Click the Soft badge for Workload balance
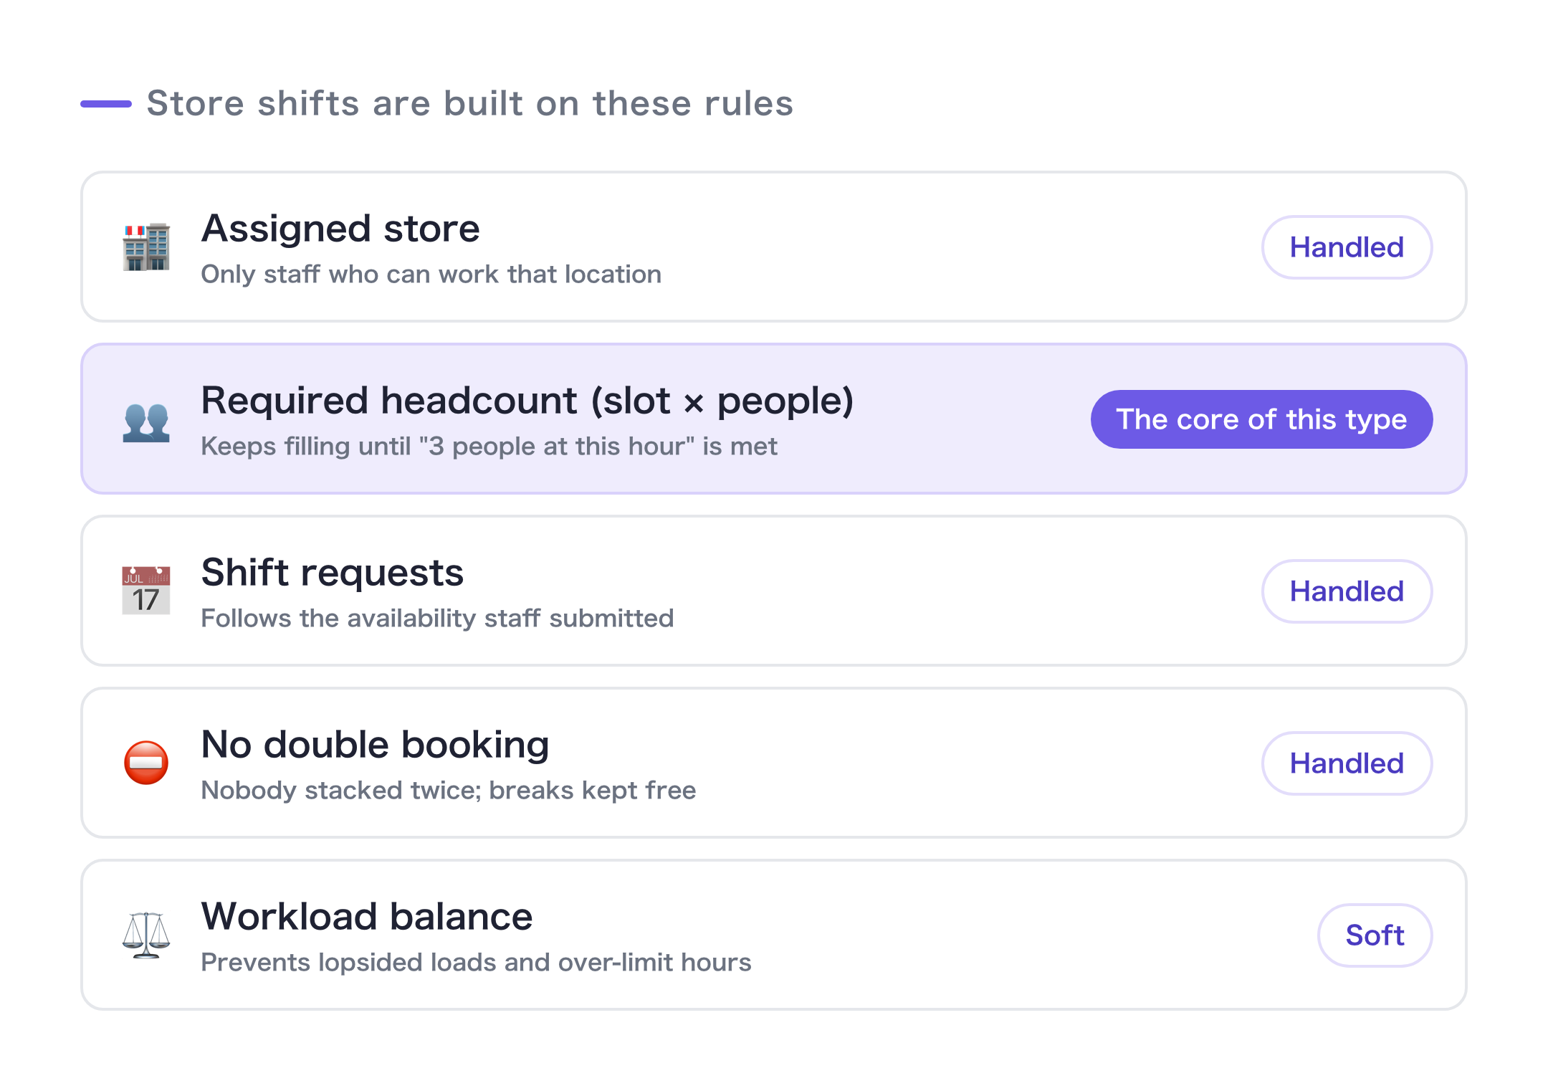This screenshot has height=1091, width=1548. point(1375,935)
